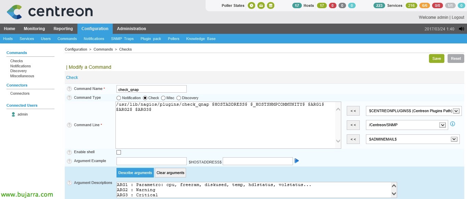This screenshot has height=199, width=467.
Task: Click the Centreon logo
Action: 50,11
